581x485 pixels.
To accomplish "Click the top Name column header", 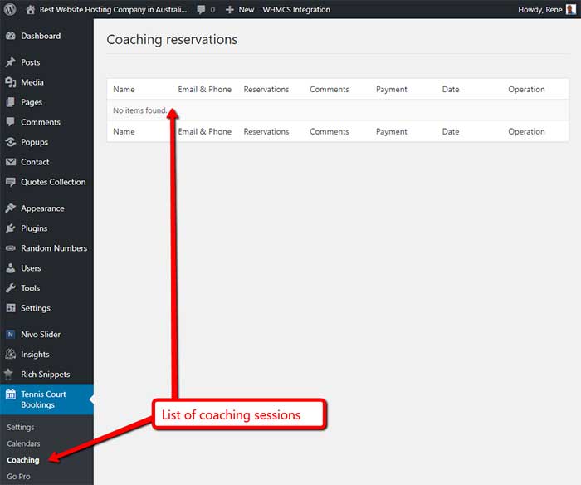I will click(124, 90).
